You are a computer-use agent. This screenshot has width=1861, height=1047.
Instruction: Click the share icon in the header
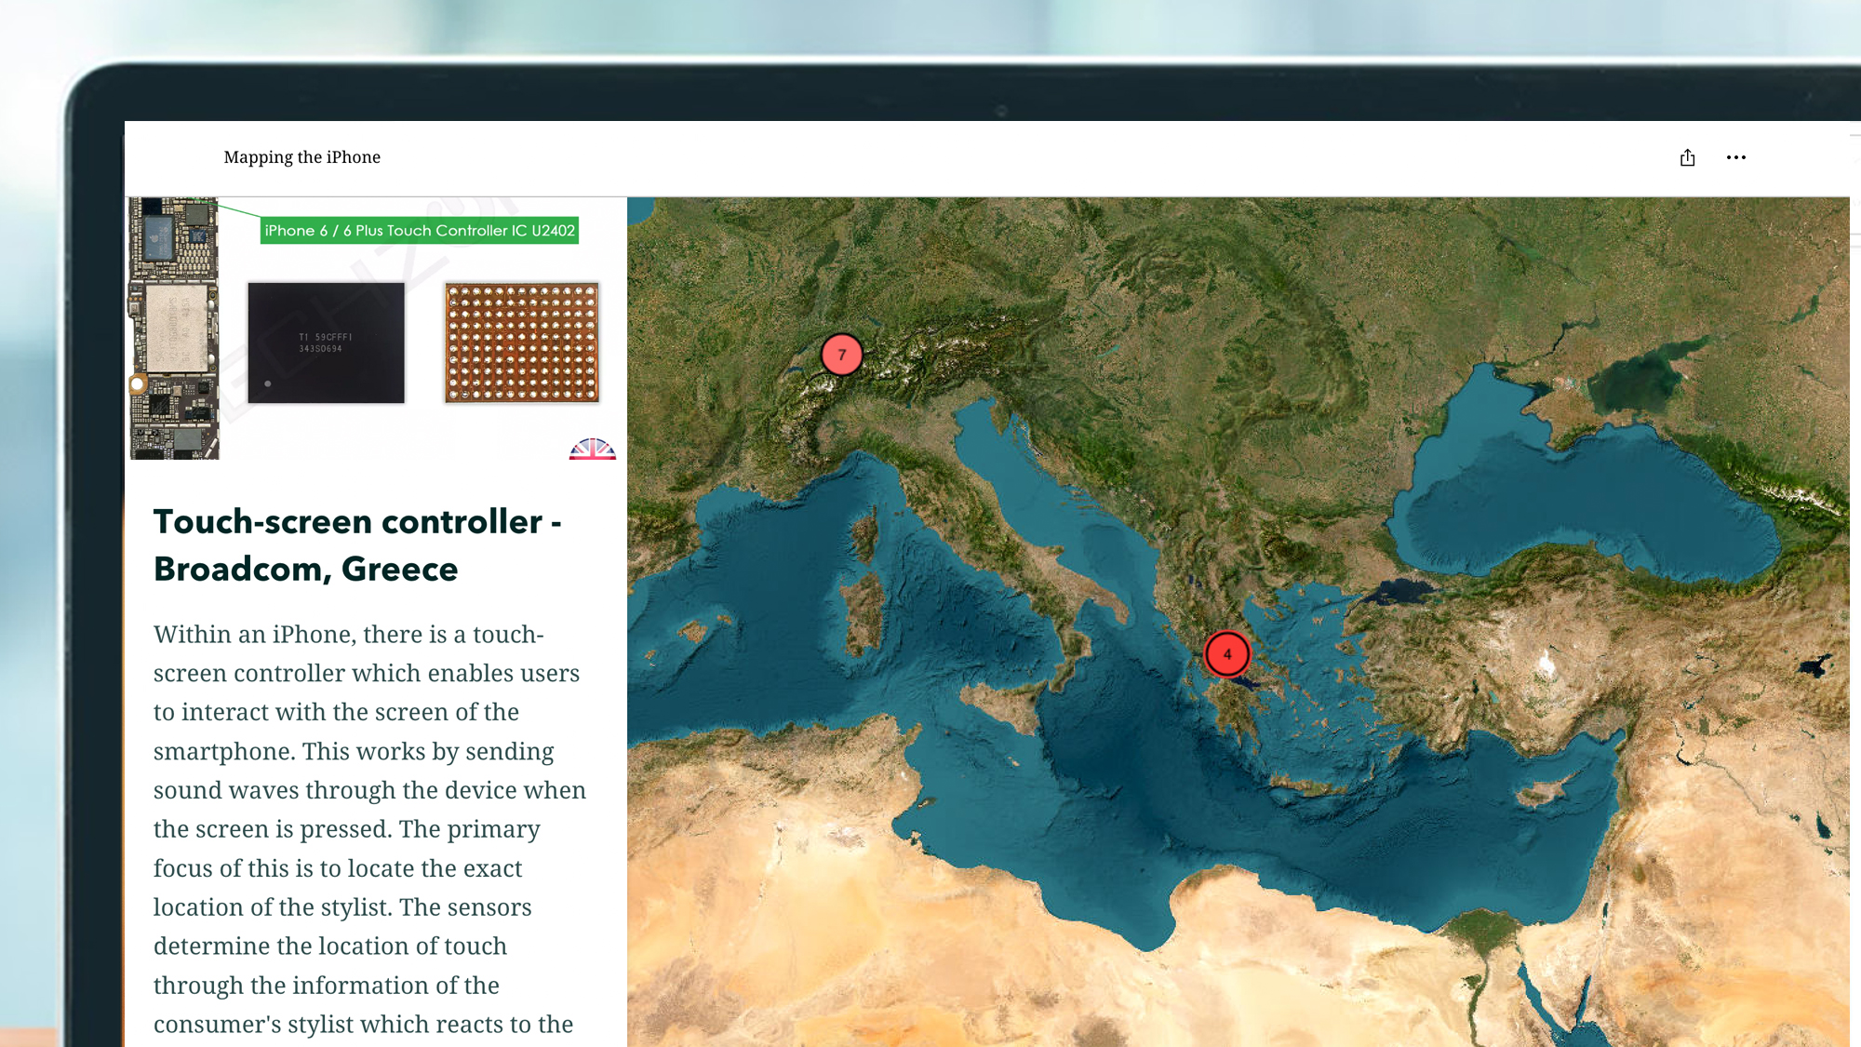pyautogui.click(x=1687, y=157)
